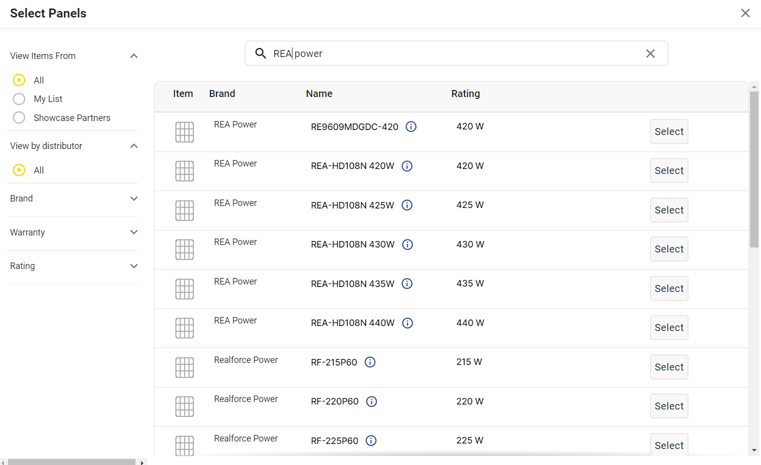Expand the Rating filter
761x465 pixels.
tap(133, 266)
